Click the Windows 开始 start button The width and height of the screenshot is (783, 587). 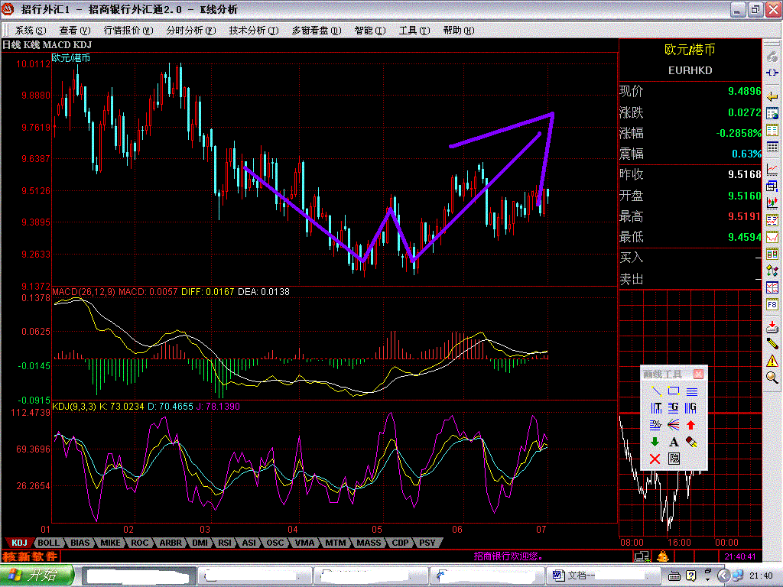pos(37,576)
